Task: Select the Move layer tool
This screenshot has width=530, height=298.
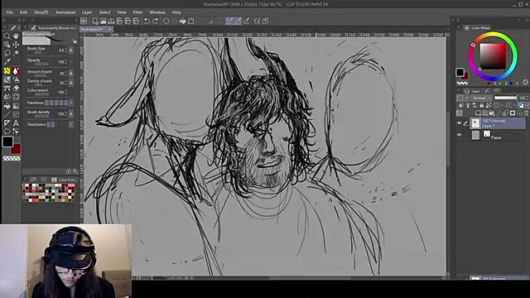Action: 16,45
